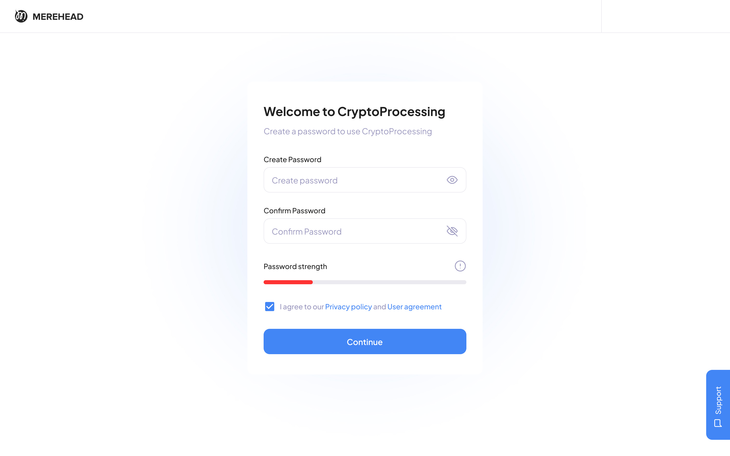Click the Support book icon
730x456 pixels.
(x=718, y=423)
